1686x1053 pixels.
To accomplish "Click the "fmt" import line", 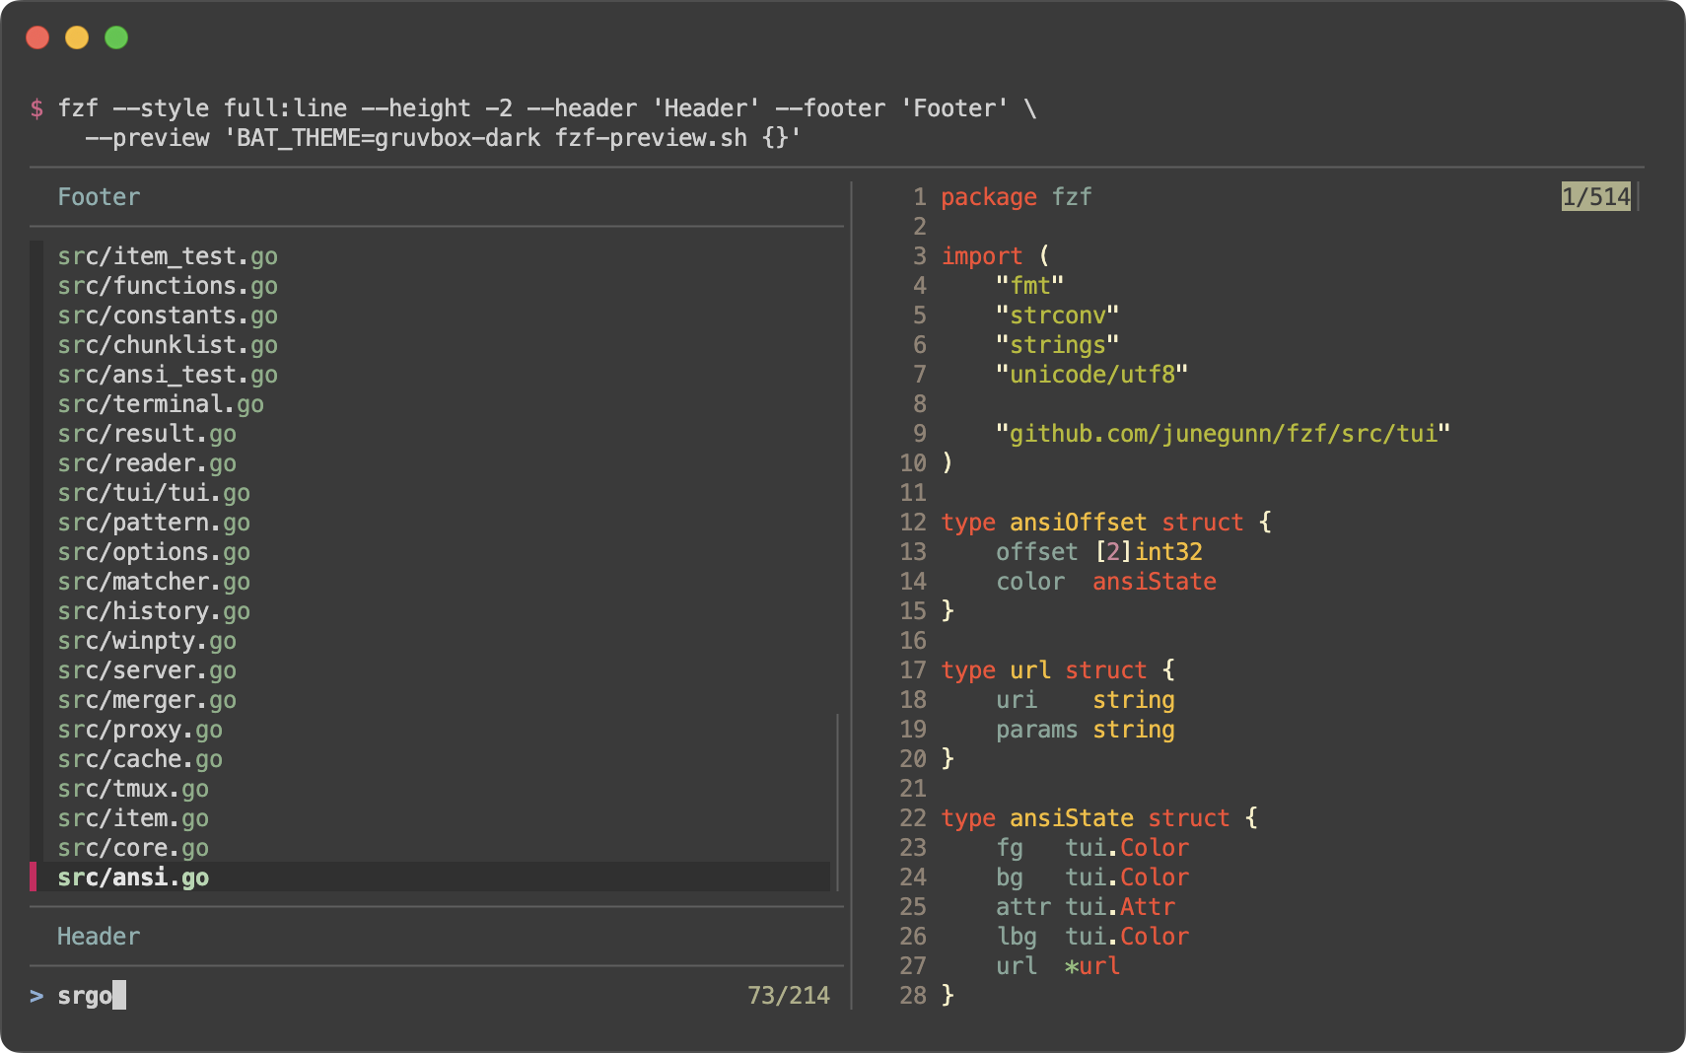I will [1030, 286].
